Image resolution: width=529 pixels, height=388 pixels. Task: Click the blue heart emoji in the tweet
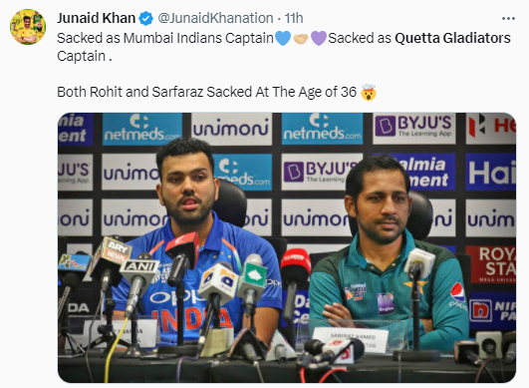pyautogui.click(x=283, y=38)
